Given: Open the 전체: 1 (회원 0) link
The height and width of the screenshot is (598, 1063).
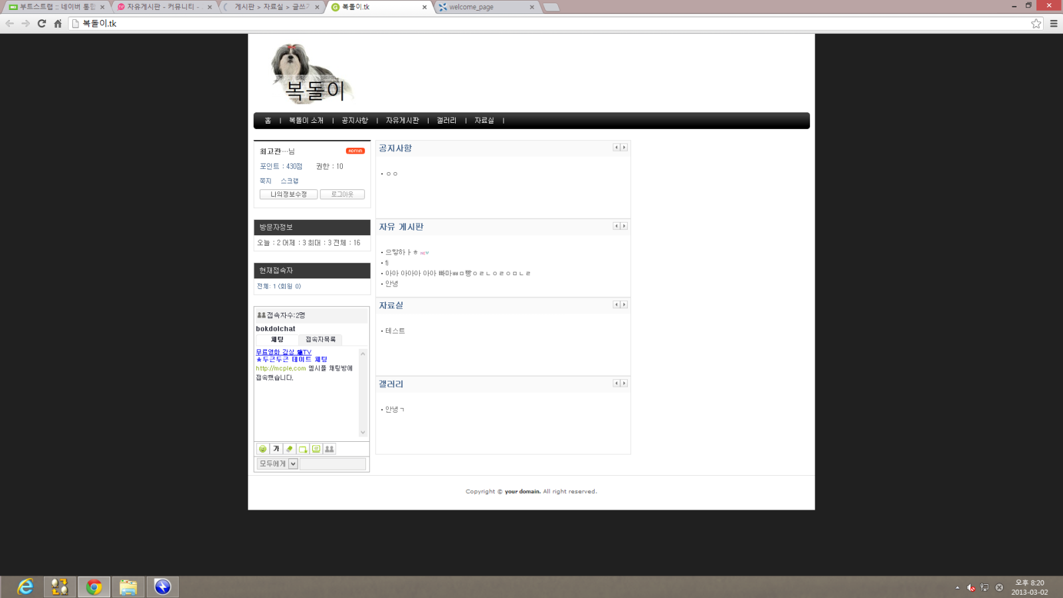Looking at the screenshot, I should [x=279, y=286].
